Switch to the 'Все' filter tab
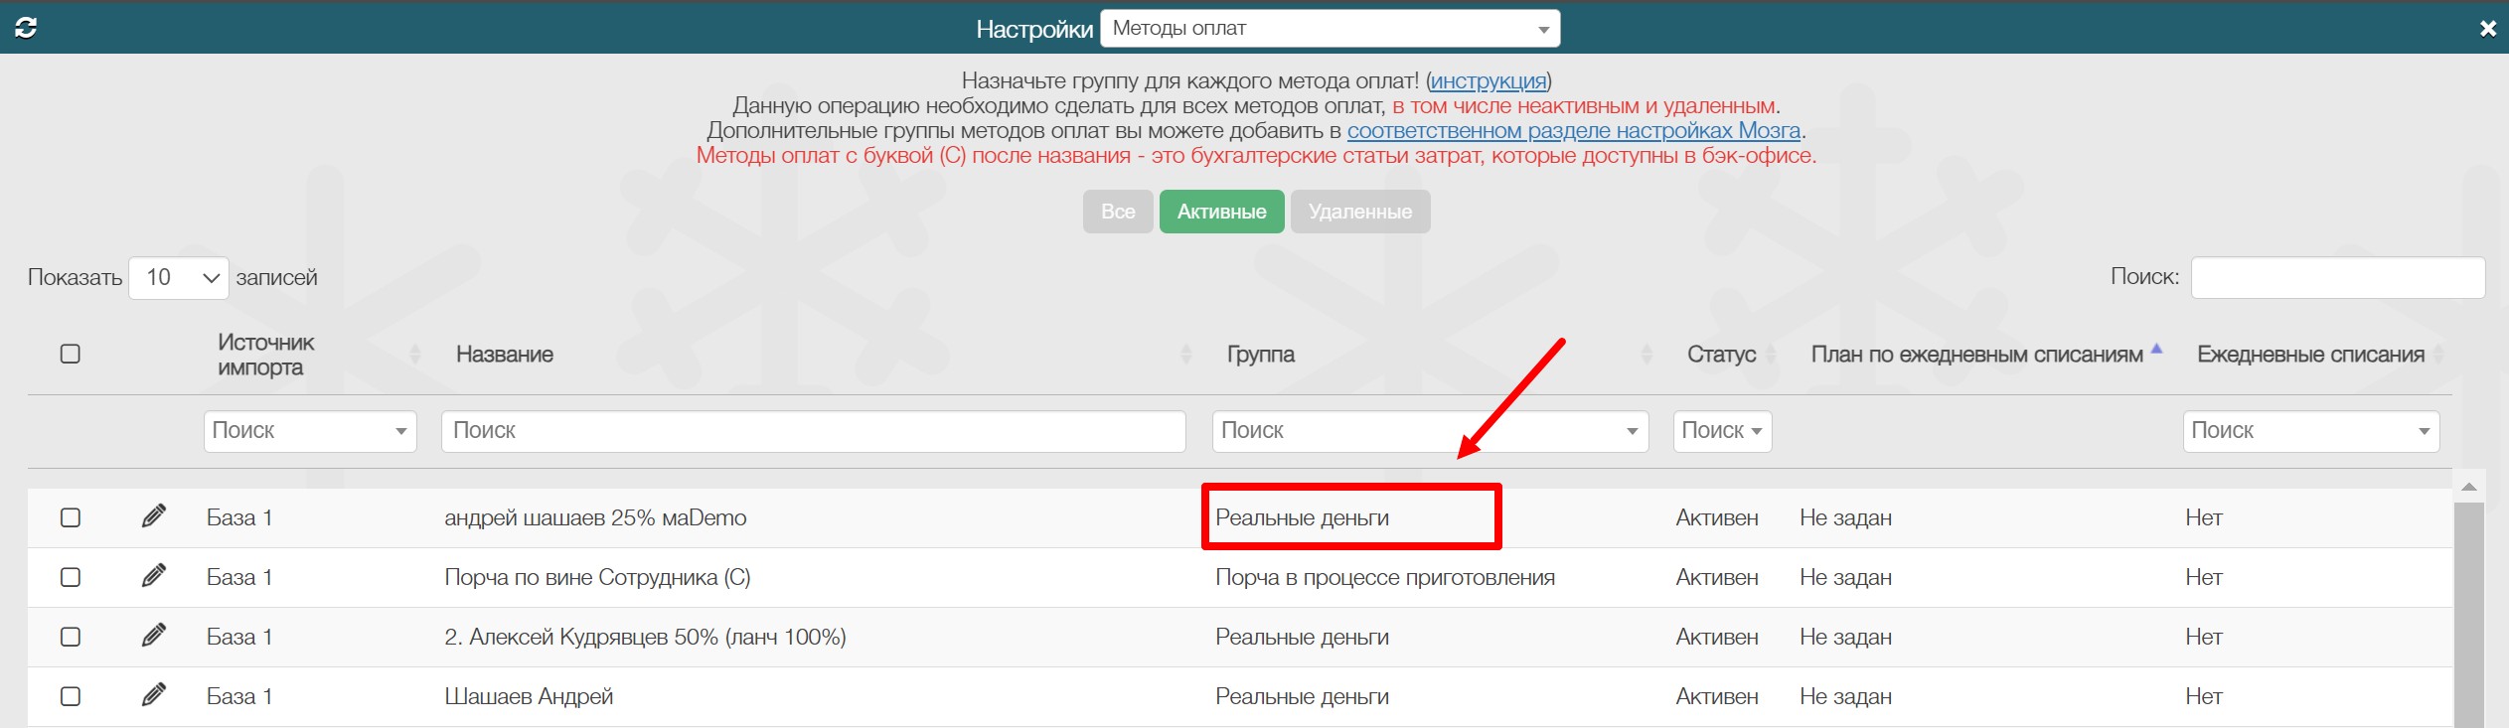This screenshot has width=2509, height=728. point(1117,212)
